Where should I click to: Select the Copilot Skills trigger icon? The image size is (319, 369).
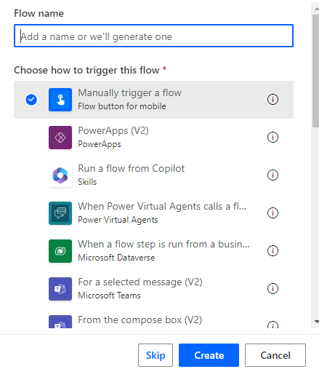pos(60,175)
